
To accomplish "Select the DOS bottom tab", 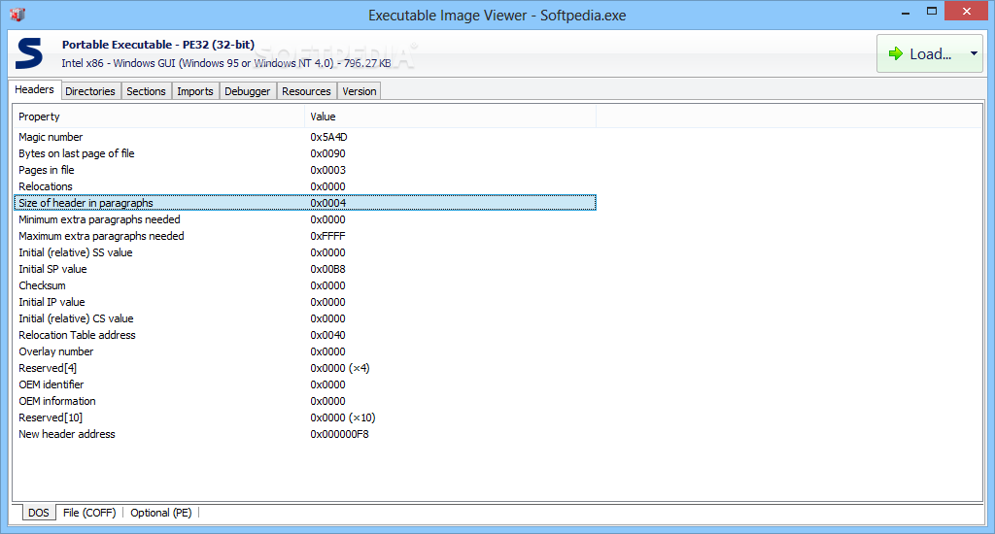I will (39, 513).
